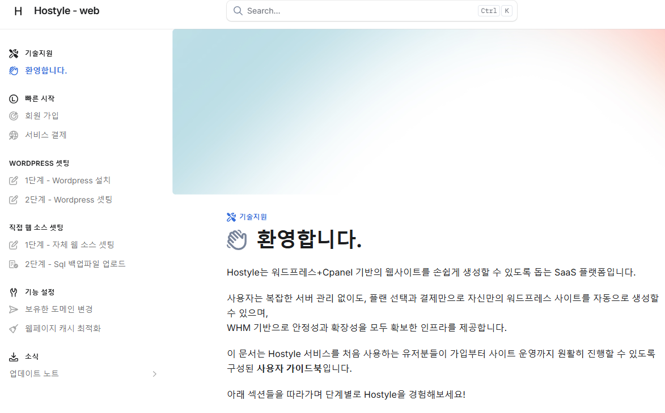Image resolution: width=665 pixels, height=413 pixels.
Task: Click the 환영합니다. main page heading
Action: pyautogui.click(x=309, y=239)
